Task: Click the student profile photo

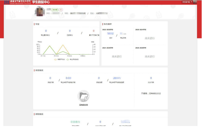Action: pyautogui.click(x=40, y=11)
